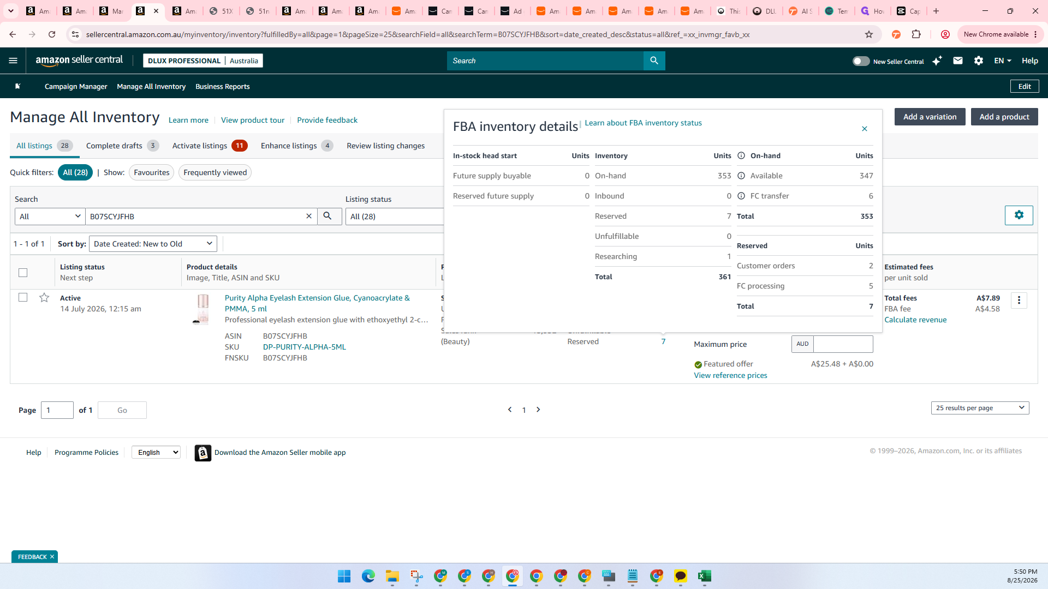Click the Page number input field

point(57,410)
